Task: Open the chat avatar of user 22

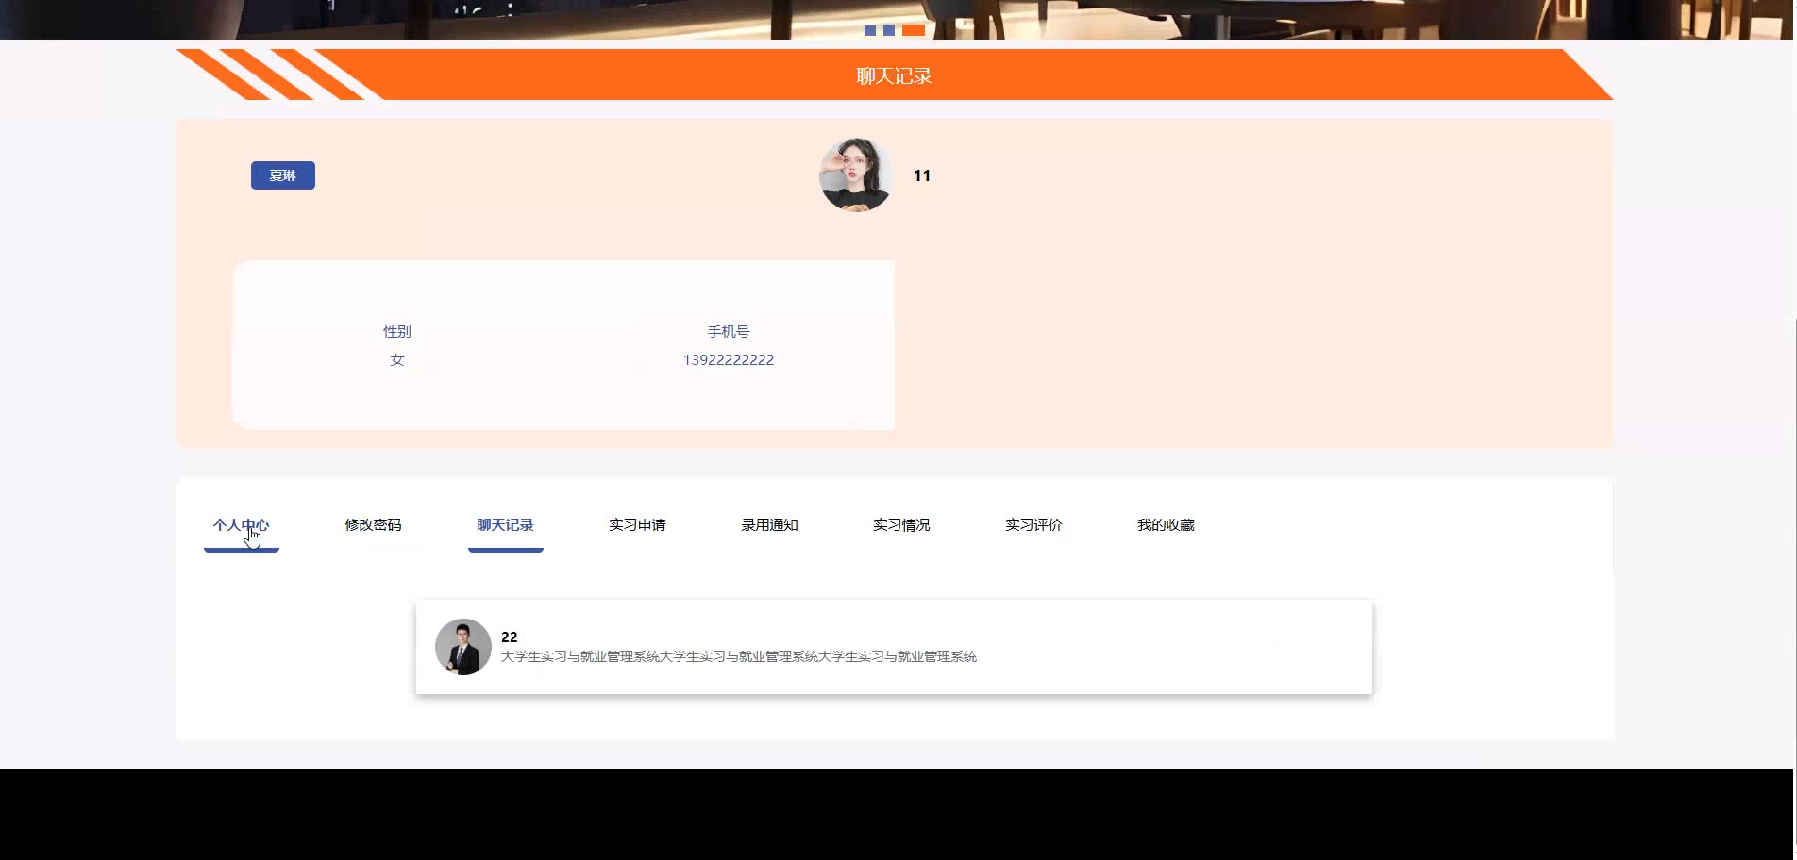Action: [x=463, y=647]
